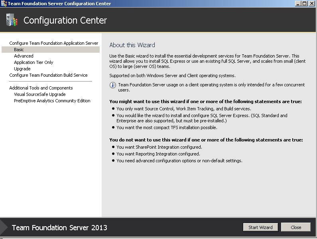Open Configure Team Foundation Build Service
317x239 pixels.
pyautogui.click(x=48, y=75)
